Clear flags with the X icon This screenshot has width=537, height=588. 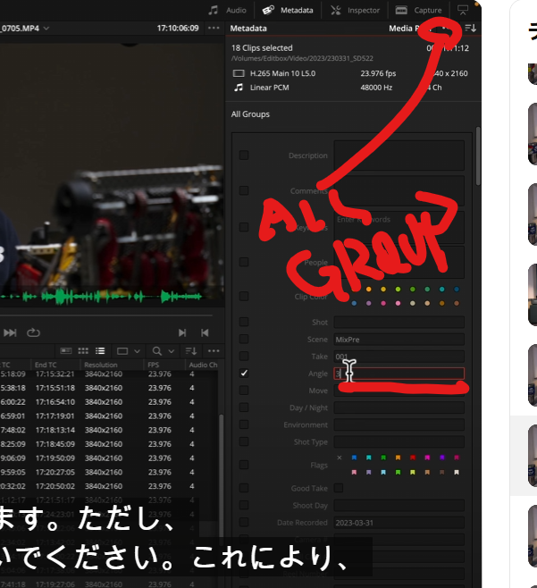pos(340,458)
